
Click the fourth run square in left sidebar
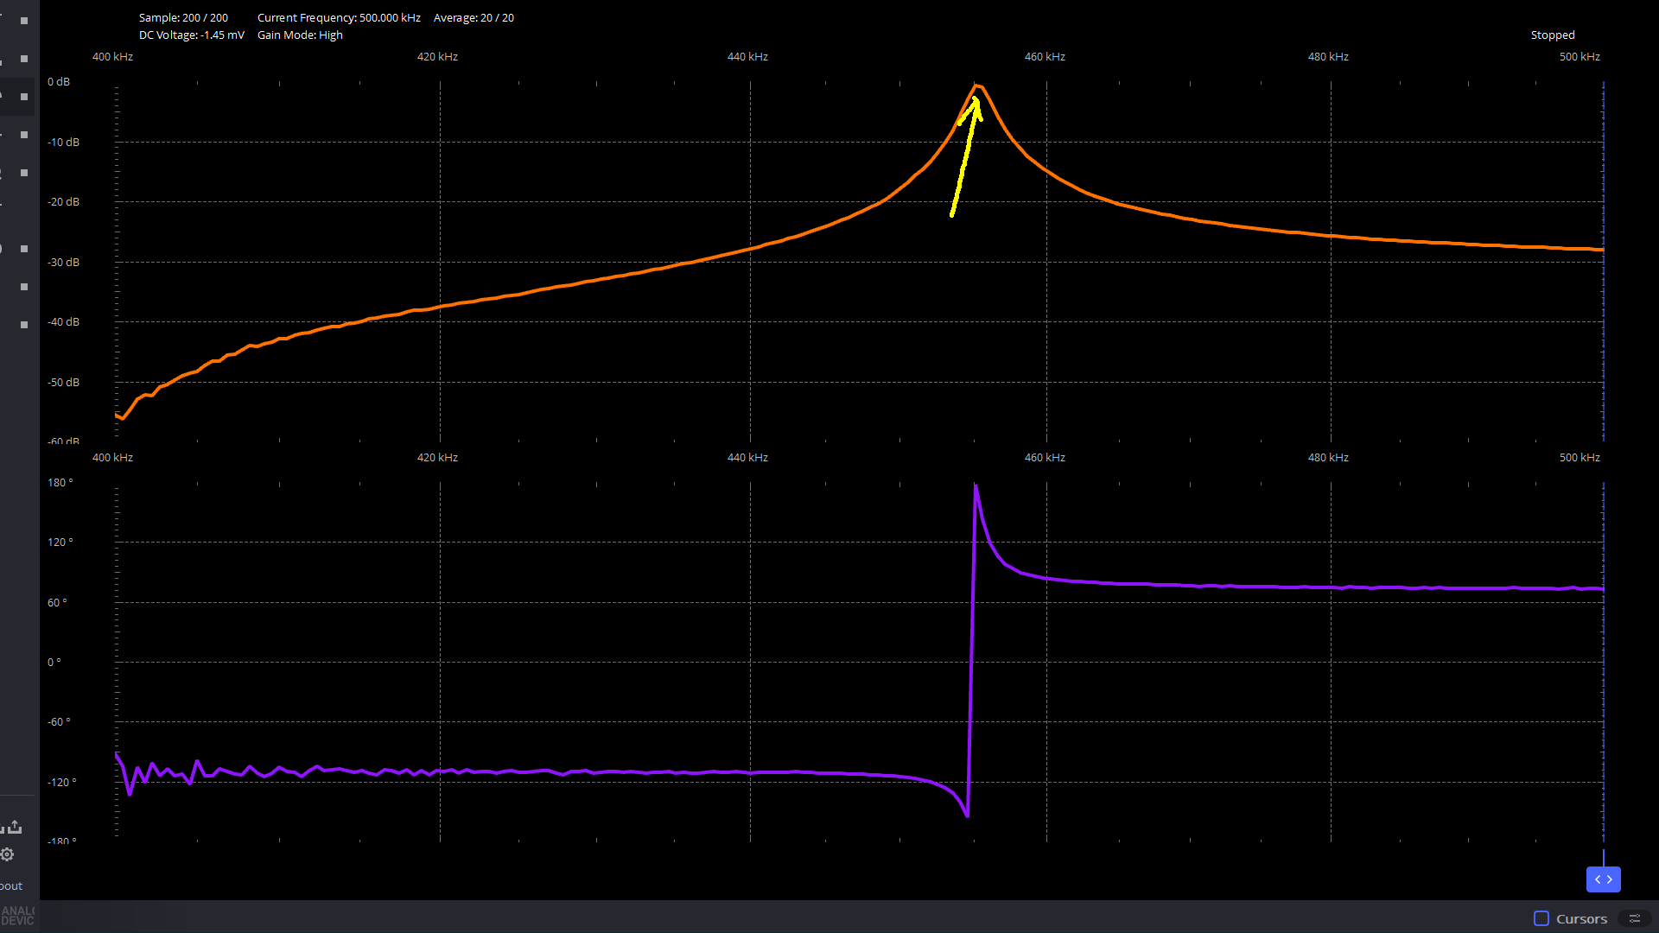tap(24, 135)
